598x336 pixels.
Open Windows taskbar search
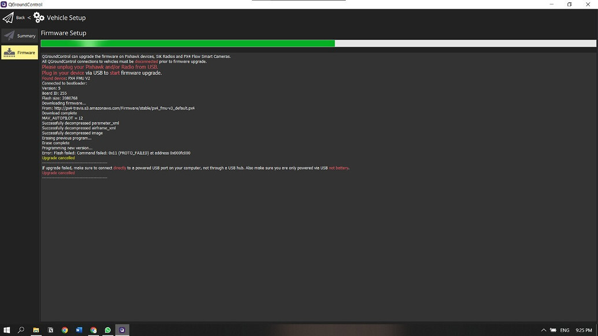21,330
